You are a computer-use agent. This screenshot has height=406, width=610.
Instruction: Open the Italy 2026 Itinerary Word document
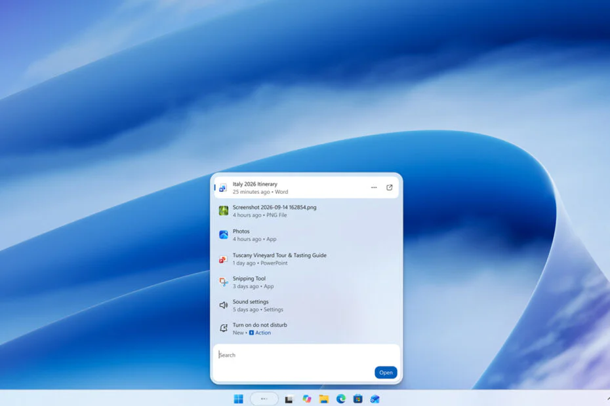tap(306, 188)
